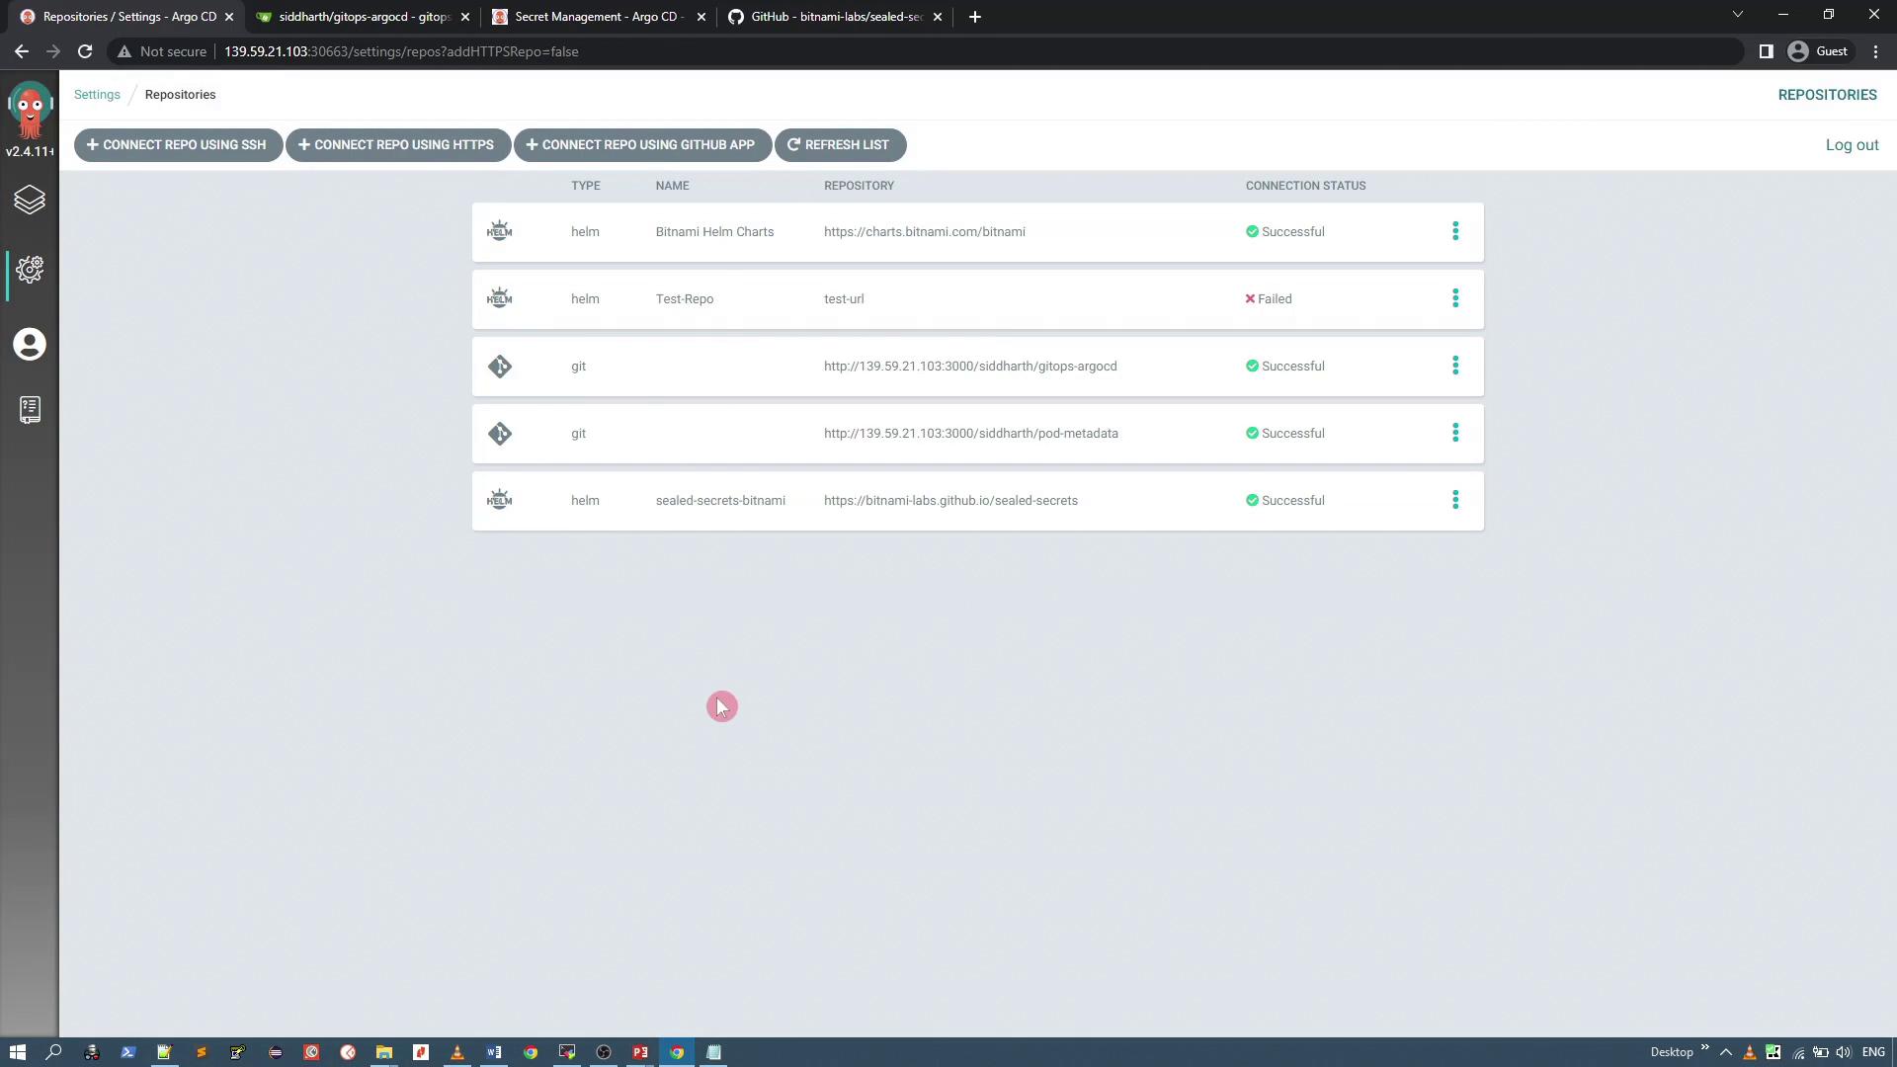Open Applications via the layers sidebar icon
Viewport: 1897px width, 1067px height.
pyautogui.click(x=30, y=201)
